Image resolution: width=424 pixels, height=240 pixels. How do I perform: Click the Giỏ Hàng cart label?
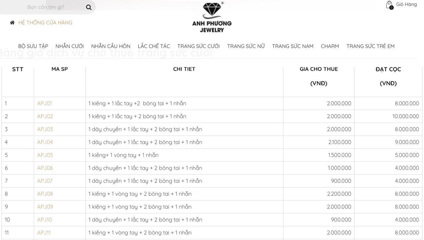406,4
